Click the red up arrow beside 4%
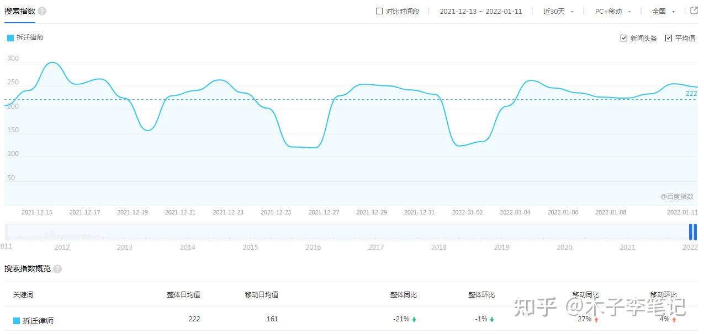704x334 pixels. pos(674,319)
